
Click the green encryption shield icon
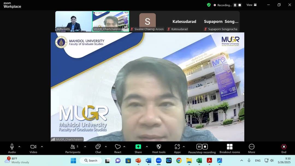(209, 5)
